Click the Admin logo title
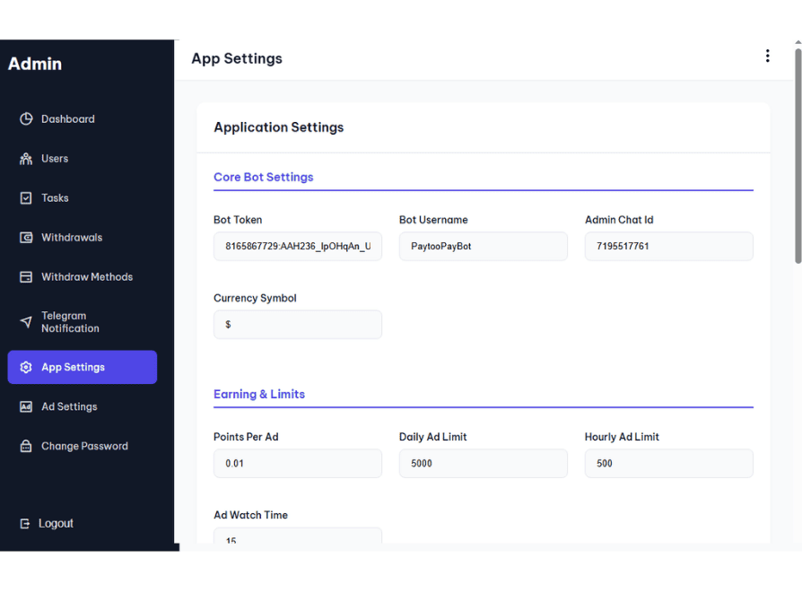Screen dimensions: 802x593 35,64
